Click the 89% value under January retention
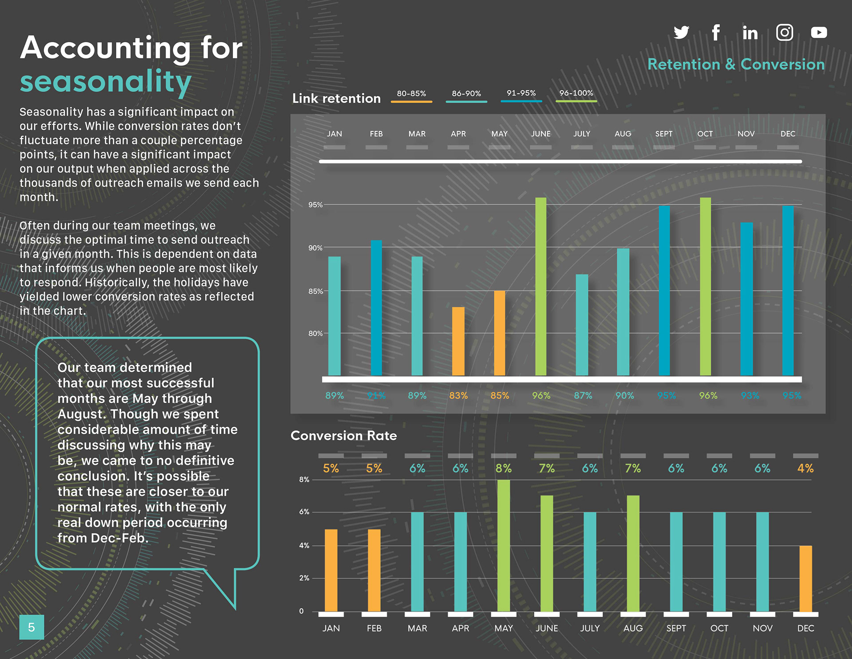The height and width of the screenshot is (659, 852). tap(335, 396)
